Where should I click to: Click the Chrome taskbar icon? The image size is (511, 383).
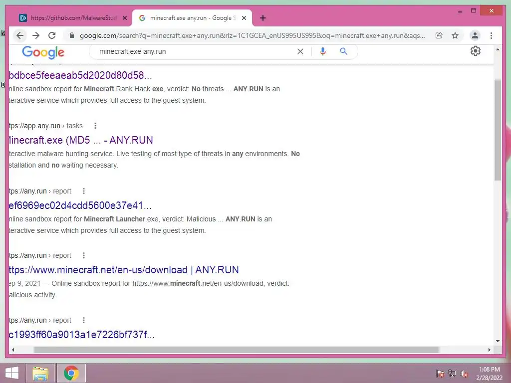[71, 373]
